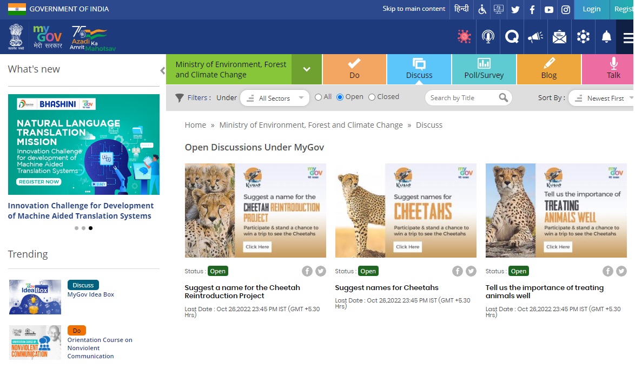635x368 pixels.
Task: Open MyGov YouTube channel icon
Action: point(548,9)
